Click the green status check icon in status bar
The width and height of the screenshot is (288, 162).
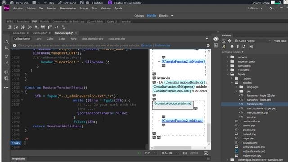click(x=139, y=153)
